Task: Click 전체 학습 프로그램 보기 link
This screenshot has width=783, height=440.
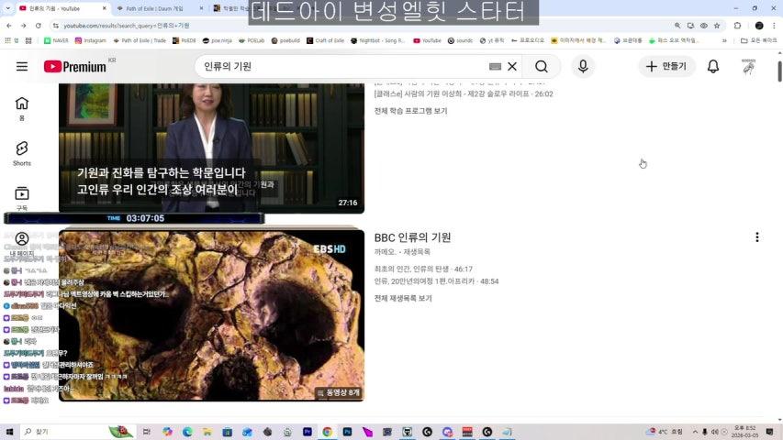Action: [410, 111]
